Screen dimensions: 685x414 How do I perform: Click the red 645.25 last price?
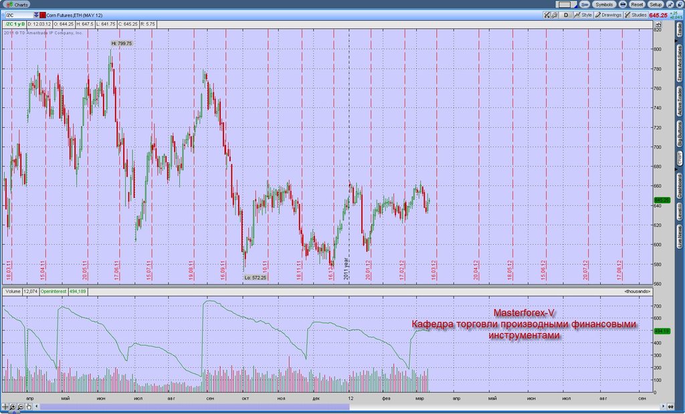(658, 15)
